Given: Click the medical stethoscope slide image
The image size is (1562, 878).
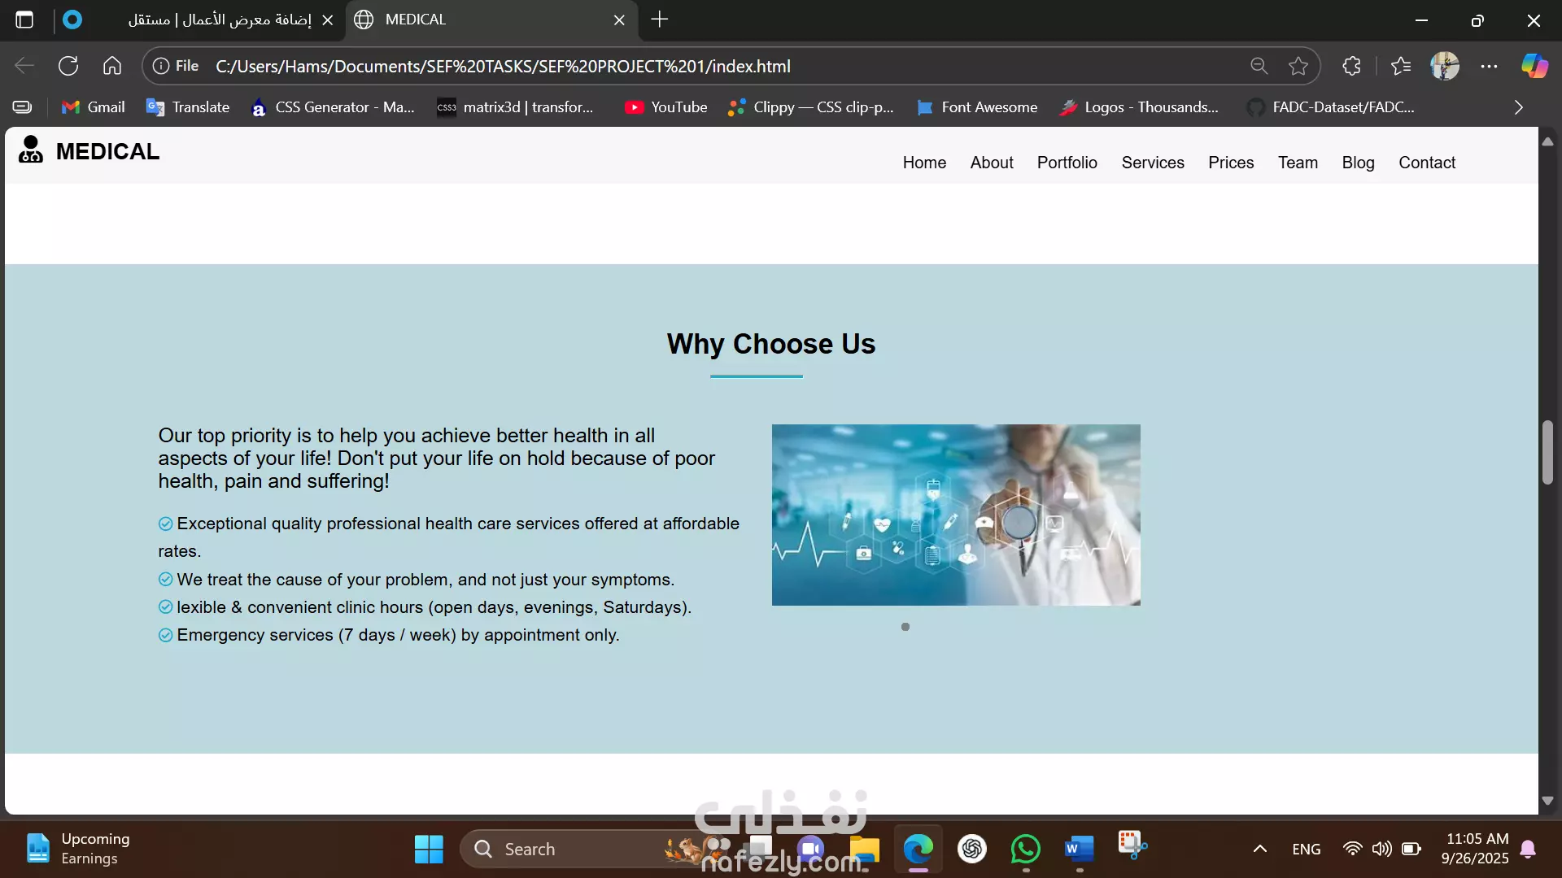Looking at the screenshot, I should 955,515.
